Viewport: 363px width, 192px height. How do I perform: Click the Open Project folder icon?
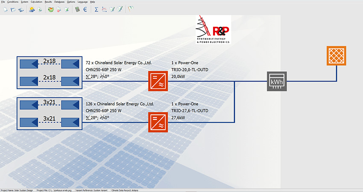[x=13, y=9]
